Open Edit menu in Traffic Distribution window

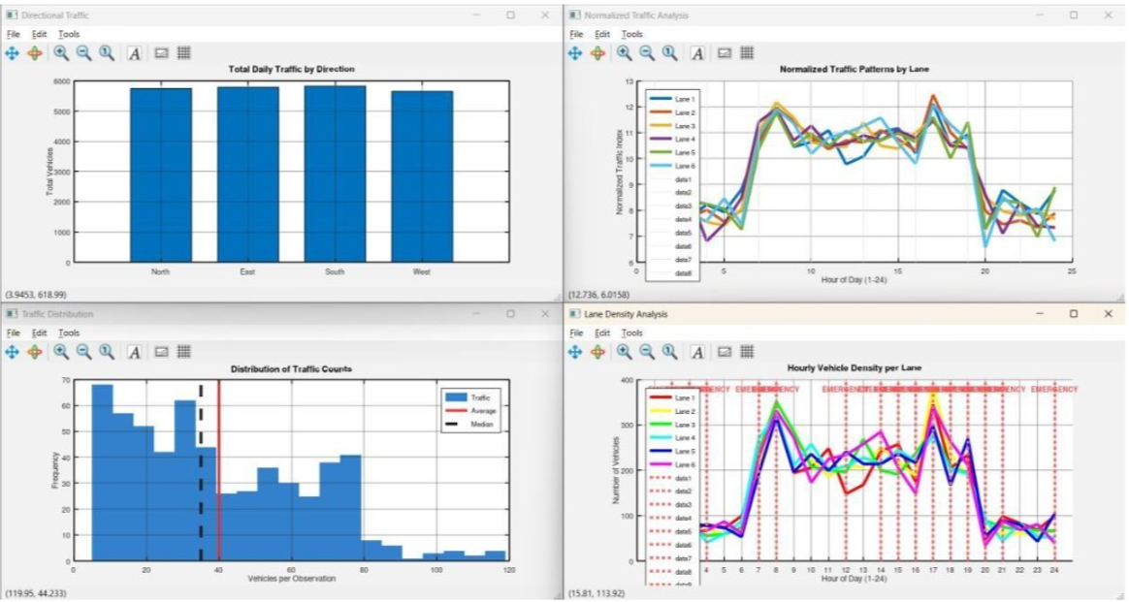pyautogui.click(x=39, y=333)
